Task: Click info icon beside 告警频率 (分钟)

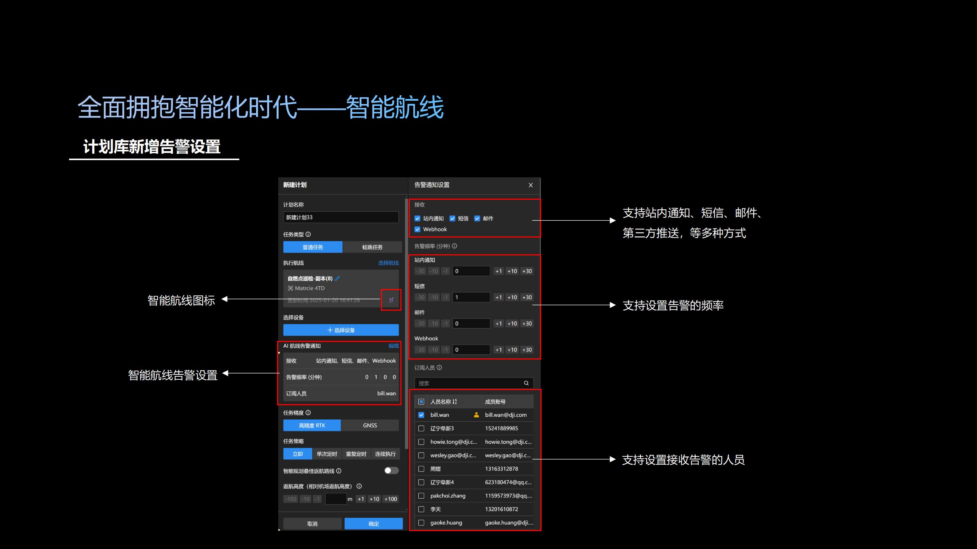Action: (x=455, y=246)
